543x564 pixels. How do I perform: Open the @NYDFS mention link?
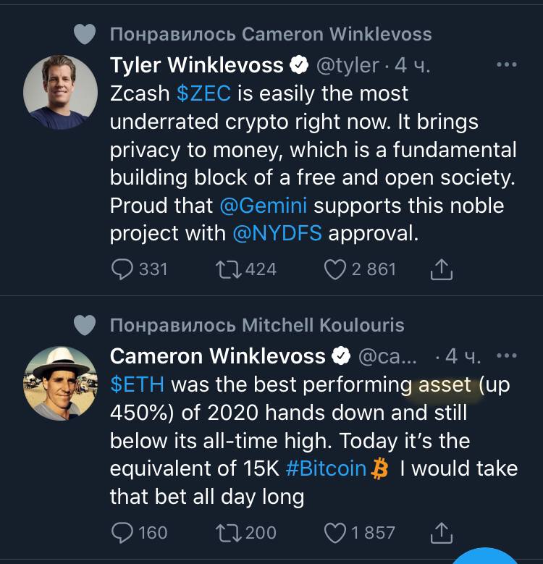(277, 233)
